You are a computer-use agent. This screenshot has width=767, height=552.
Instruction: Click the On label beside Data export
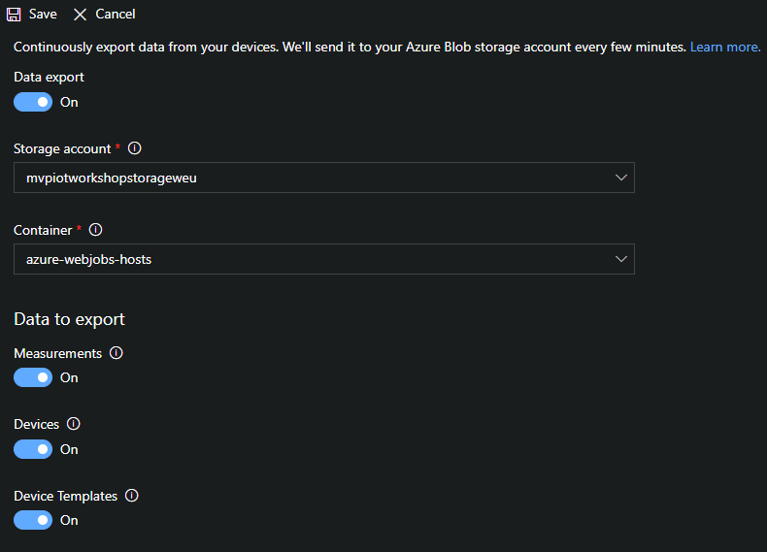[69, 102]
